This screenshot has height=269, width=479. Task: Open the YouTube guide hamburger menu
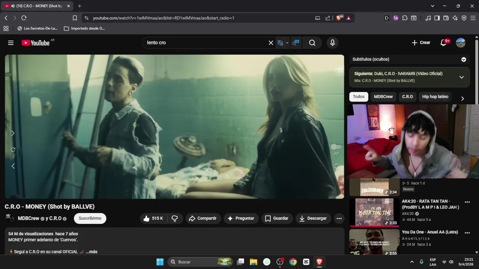pyautogui.click(x=11, y=43)
